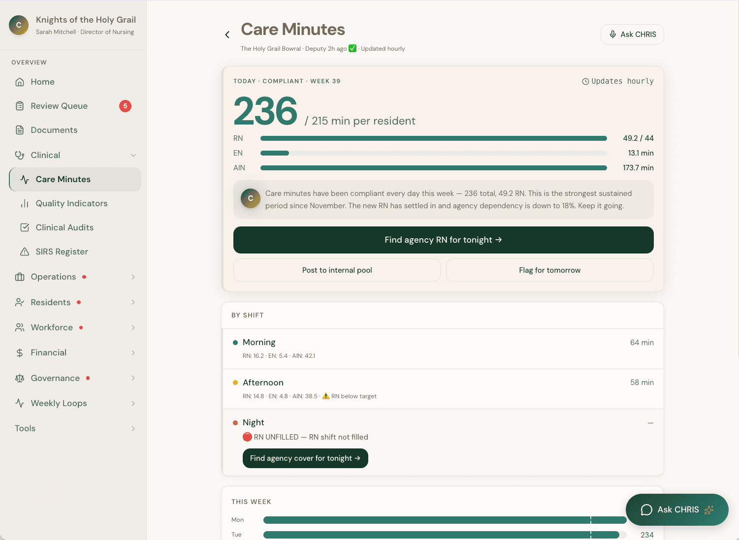Click the back arrow beside Care Minutes
The width and height of the screenshot is (739, 540).
point(227,34)
